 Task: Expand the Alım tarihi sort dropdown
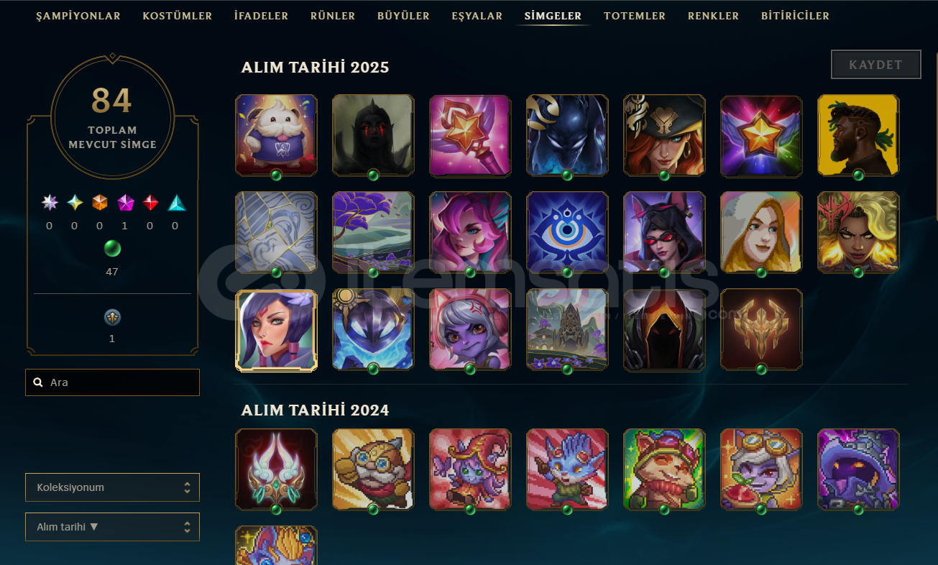click(112, 527)
